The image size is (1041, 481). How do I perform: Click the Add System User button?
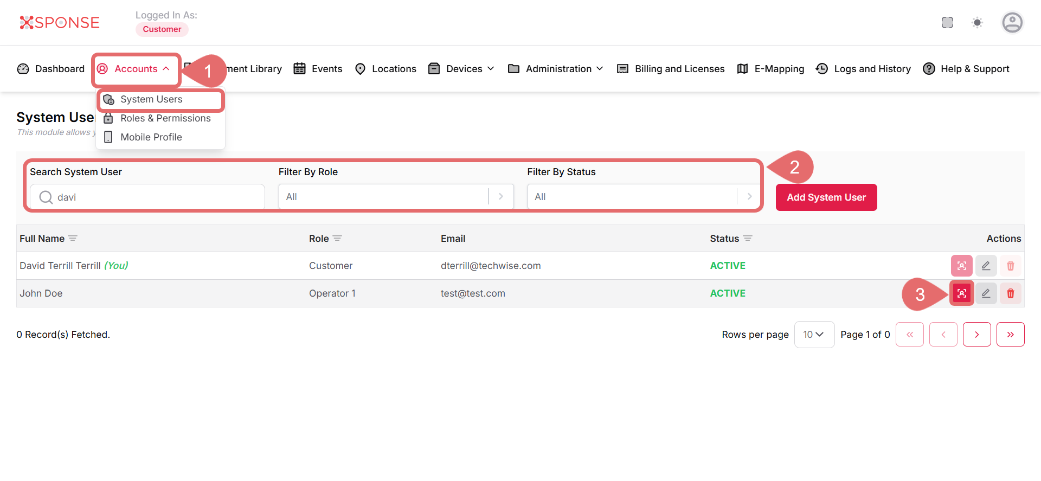(x=826, y=197)
